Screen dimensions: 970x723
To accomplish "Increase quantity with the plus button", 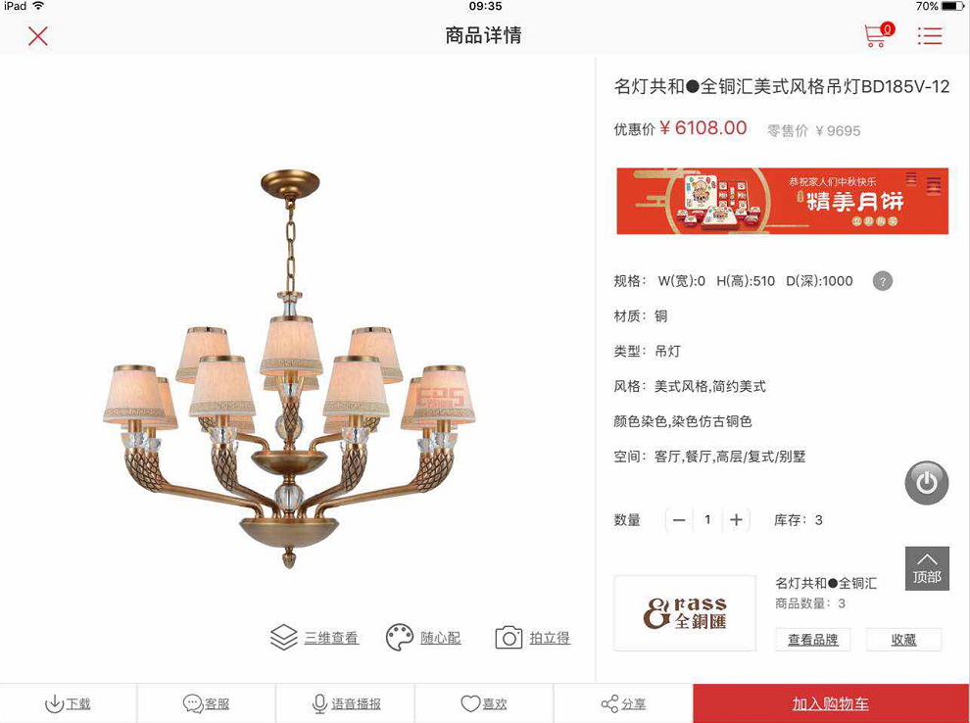I will coord(736,520).
